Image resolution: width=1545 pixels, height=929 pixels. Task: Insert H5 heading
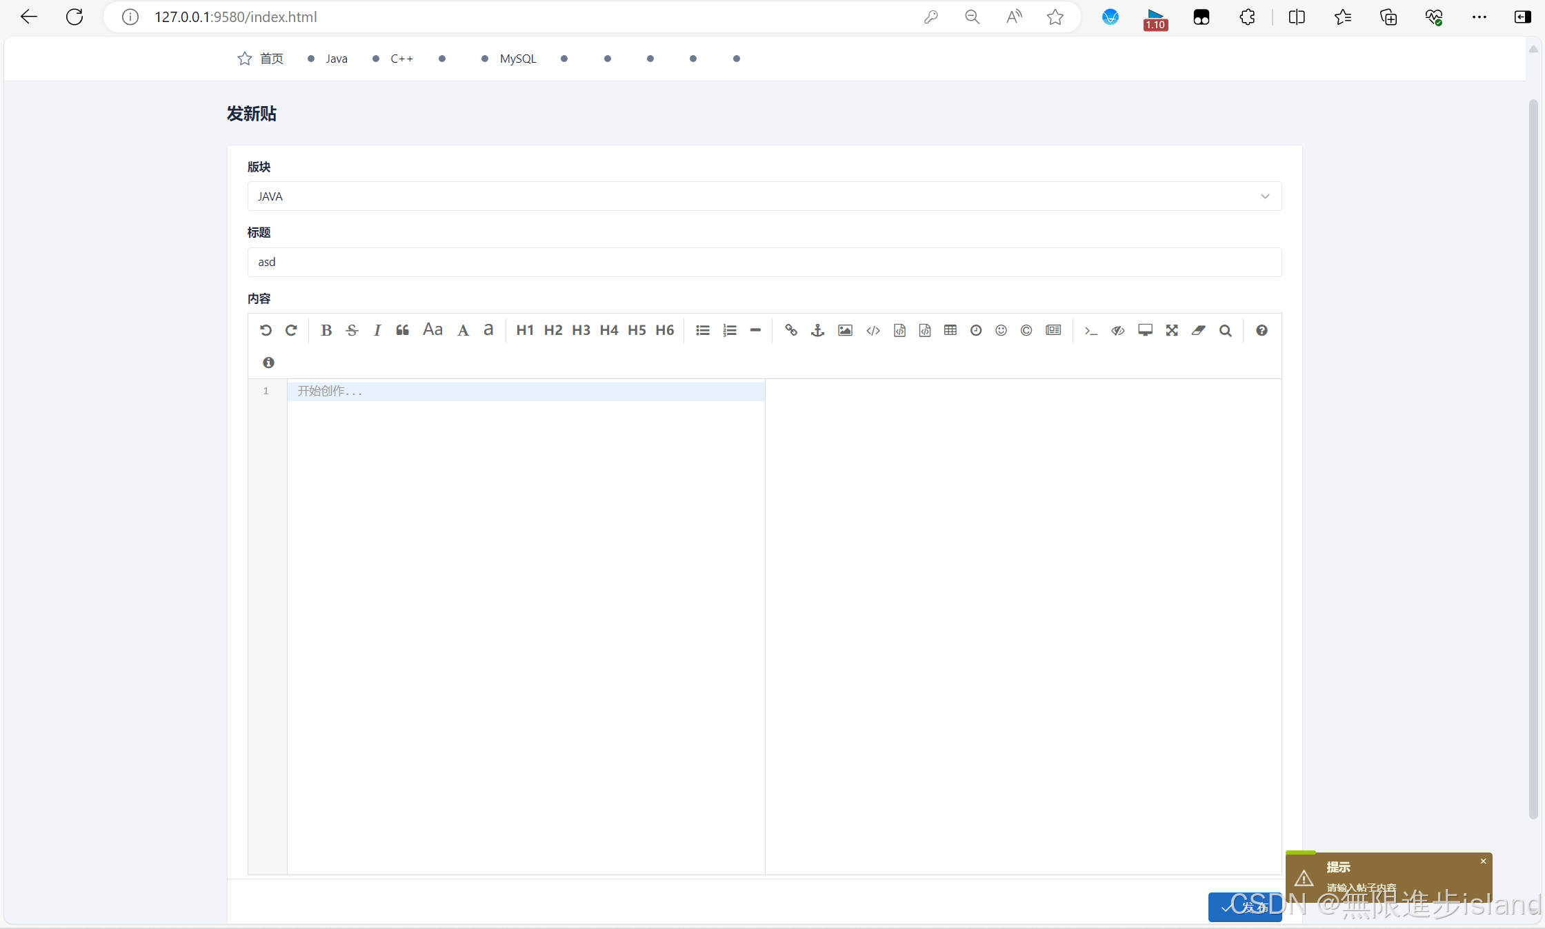tap(637, 330)
